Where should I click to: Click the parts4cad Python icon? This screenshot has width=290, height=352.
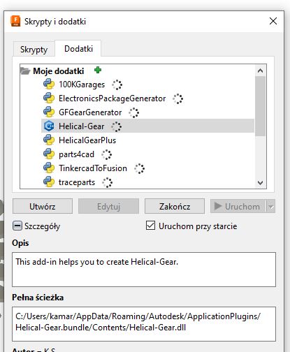(49, 154)
